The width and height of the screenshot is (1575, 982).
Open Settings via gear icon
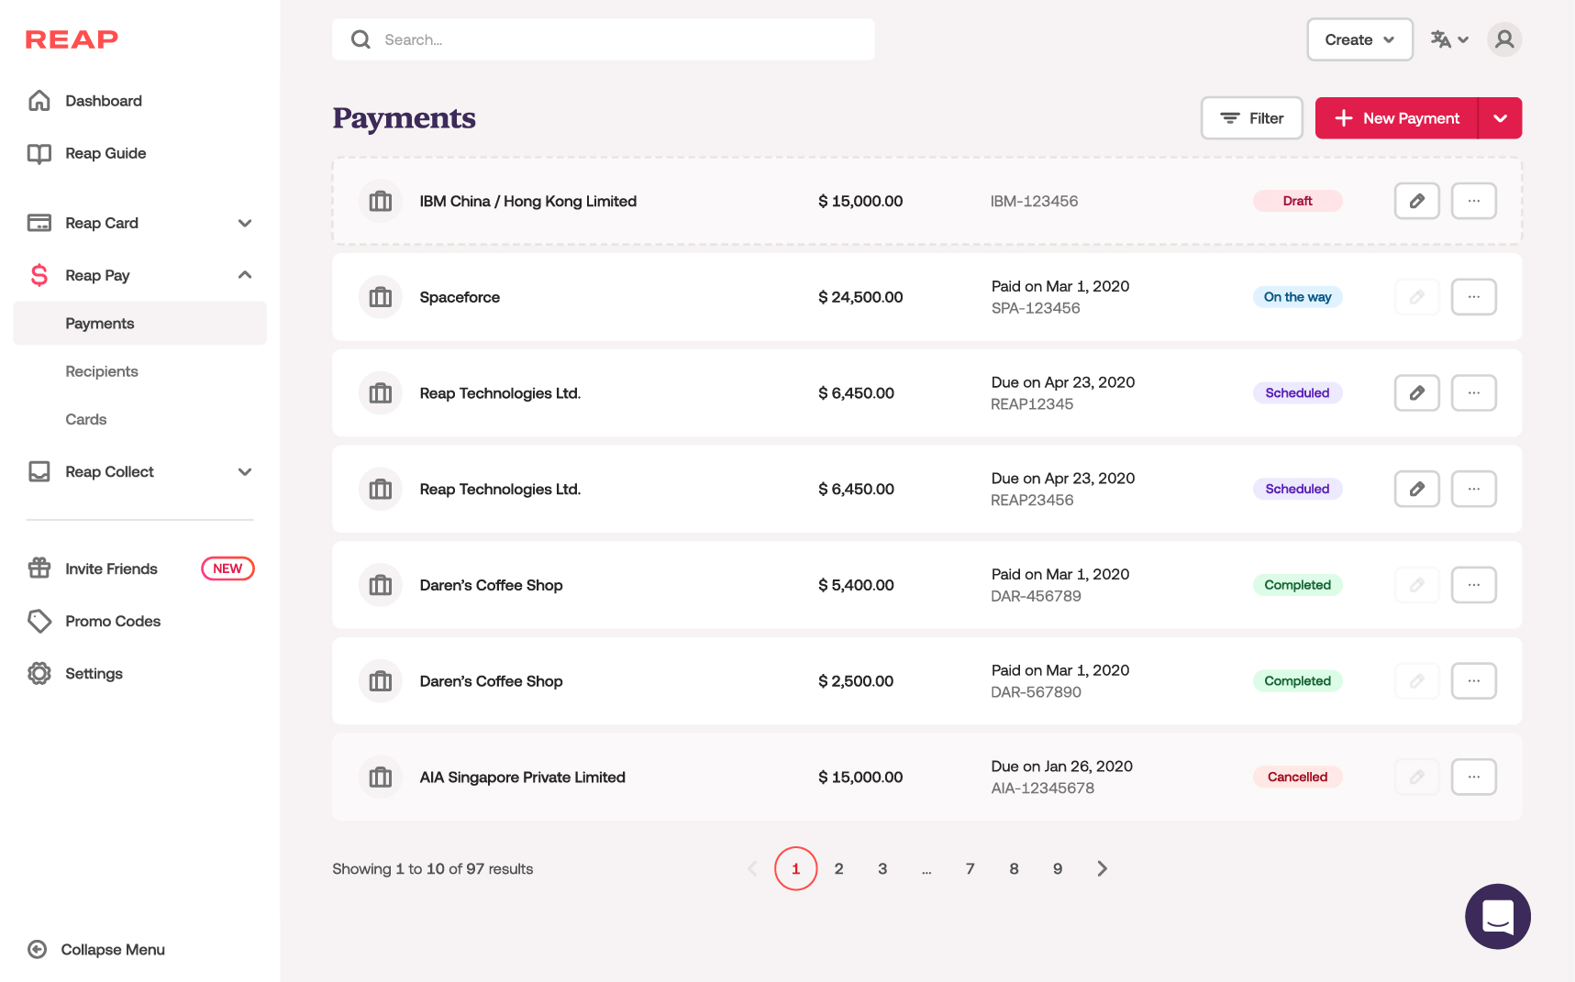[39, 673]
